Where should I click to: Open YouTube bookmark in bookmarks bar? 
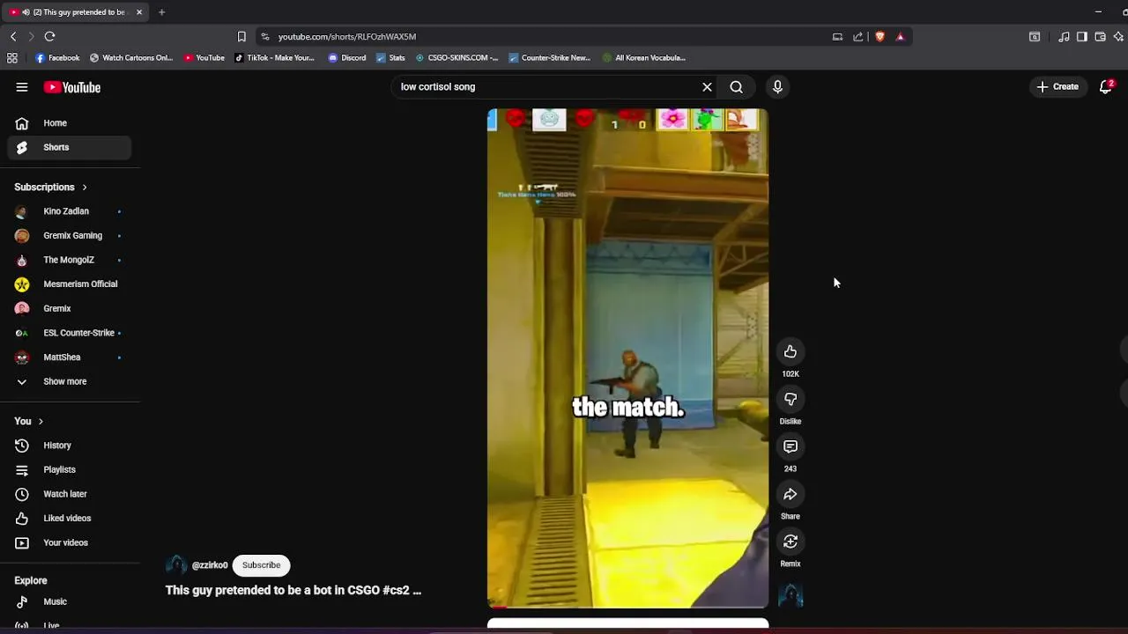click(204, 58)
